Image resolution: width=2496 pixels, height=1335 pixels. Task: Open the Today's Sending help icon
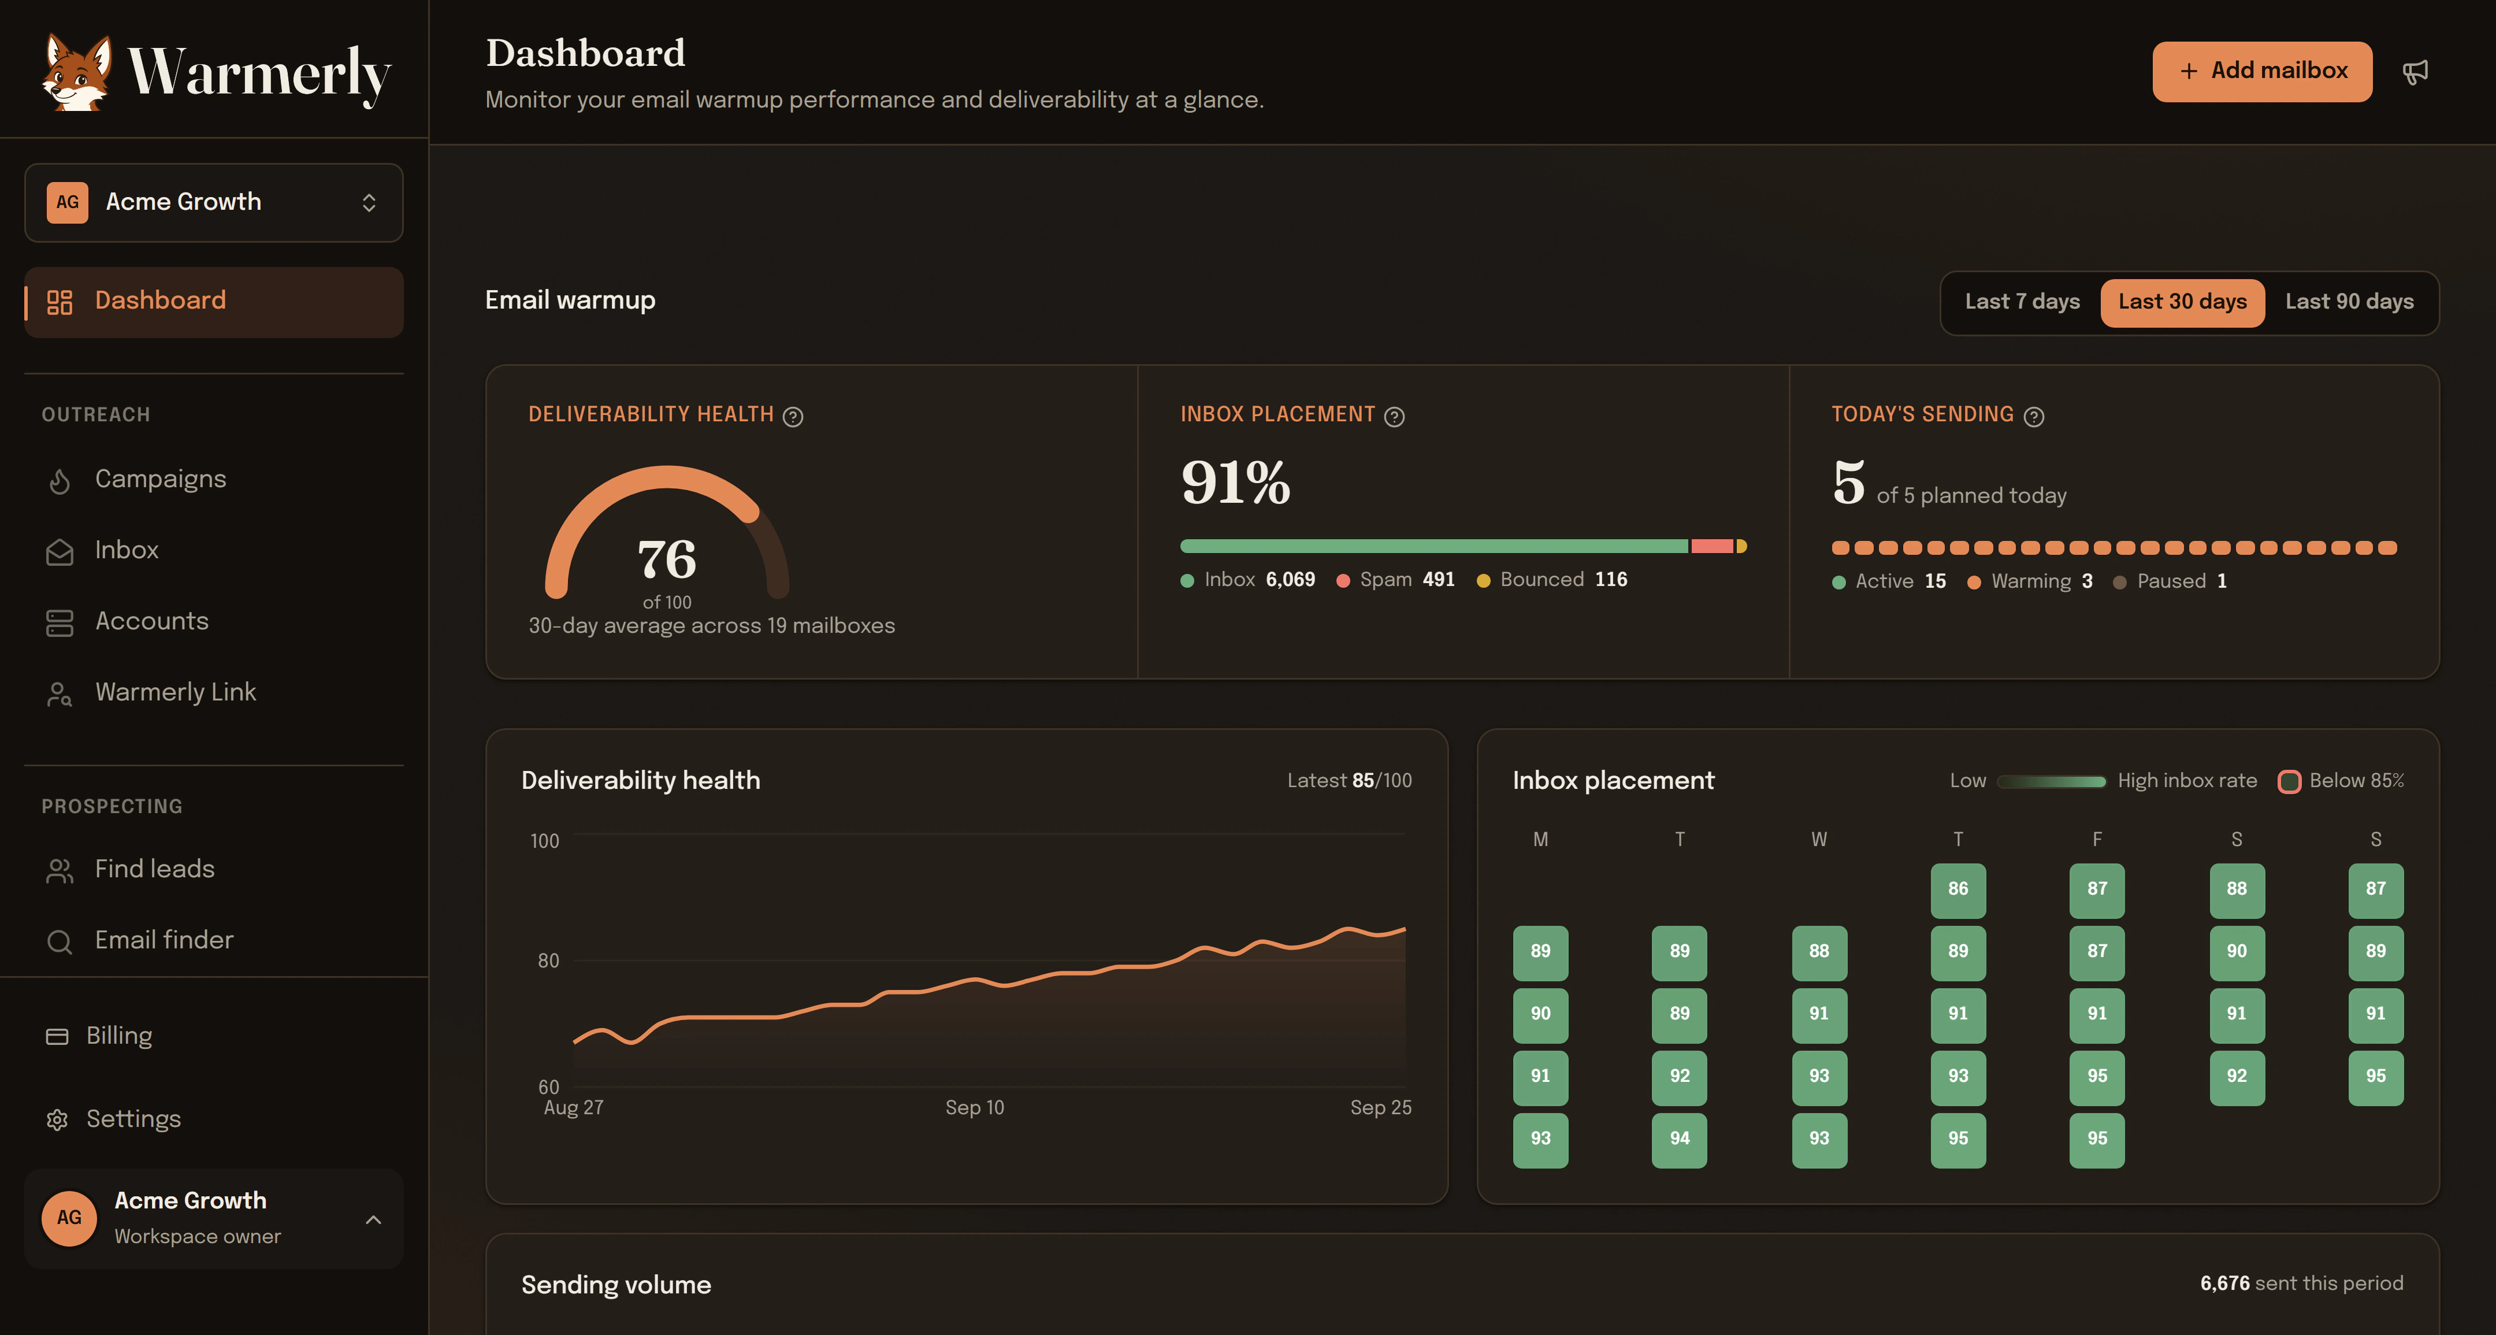tap(2034, 417)
